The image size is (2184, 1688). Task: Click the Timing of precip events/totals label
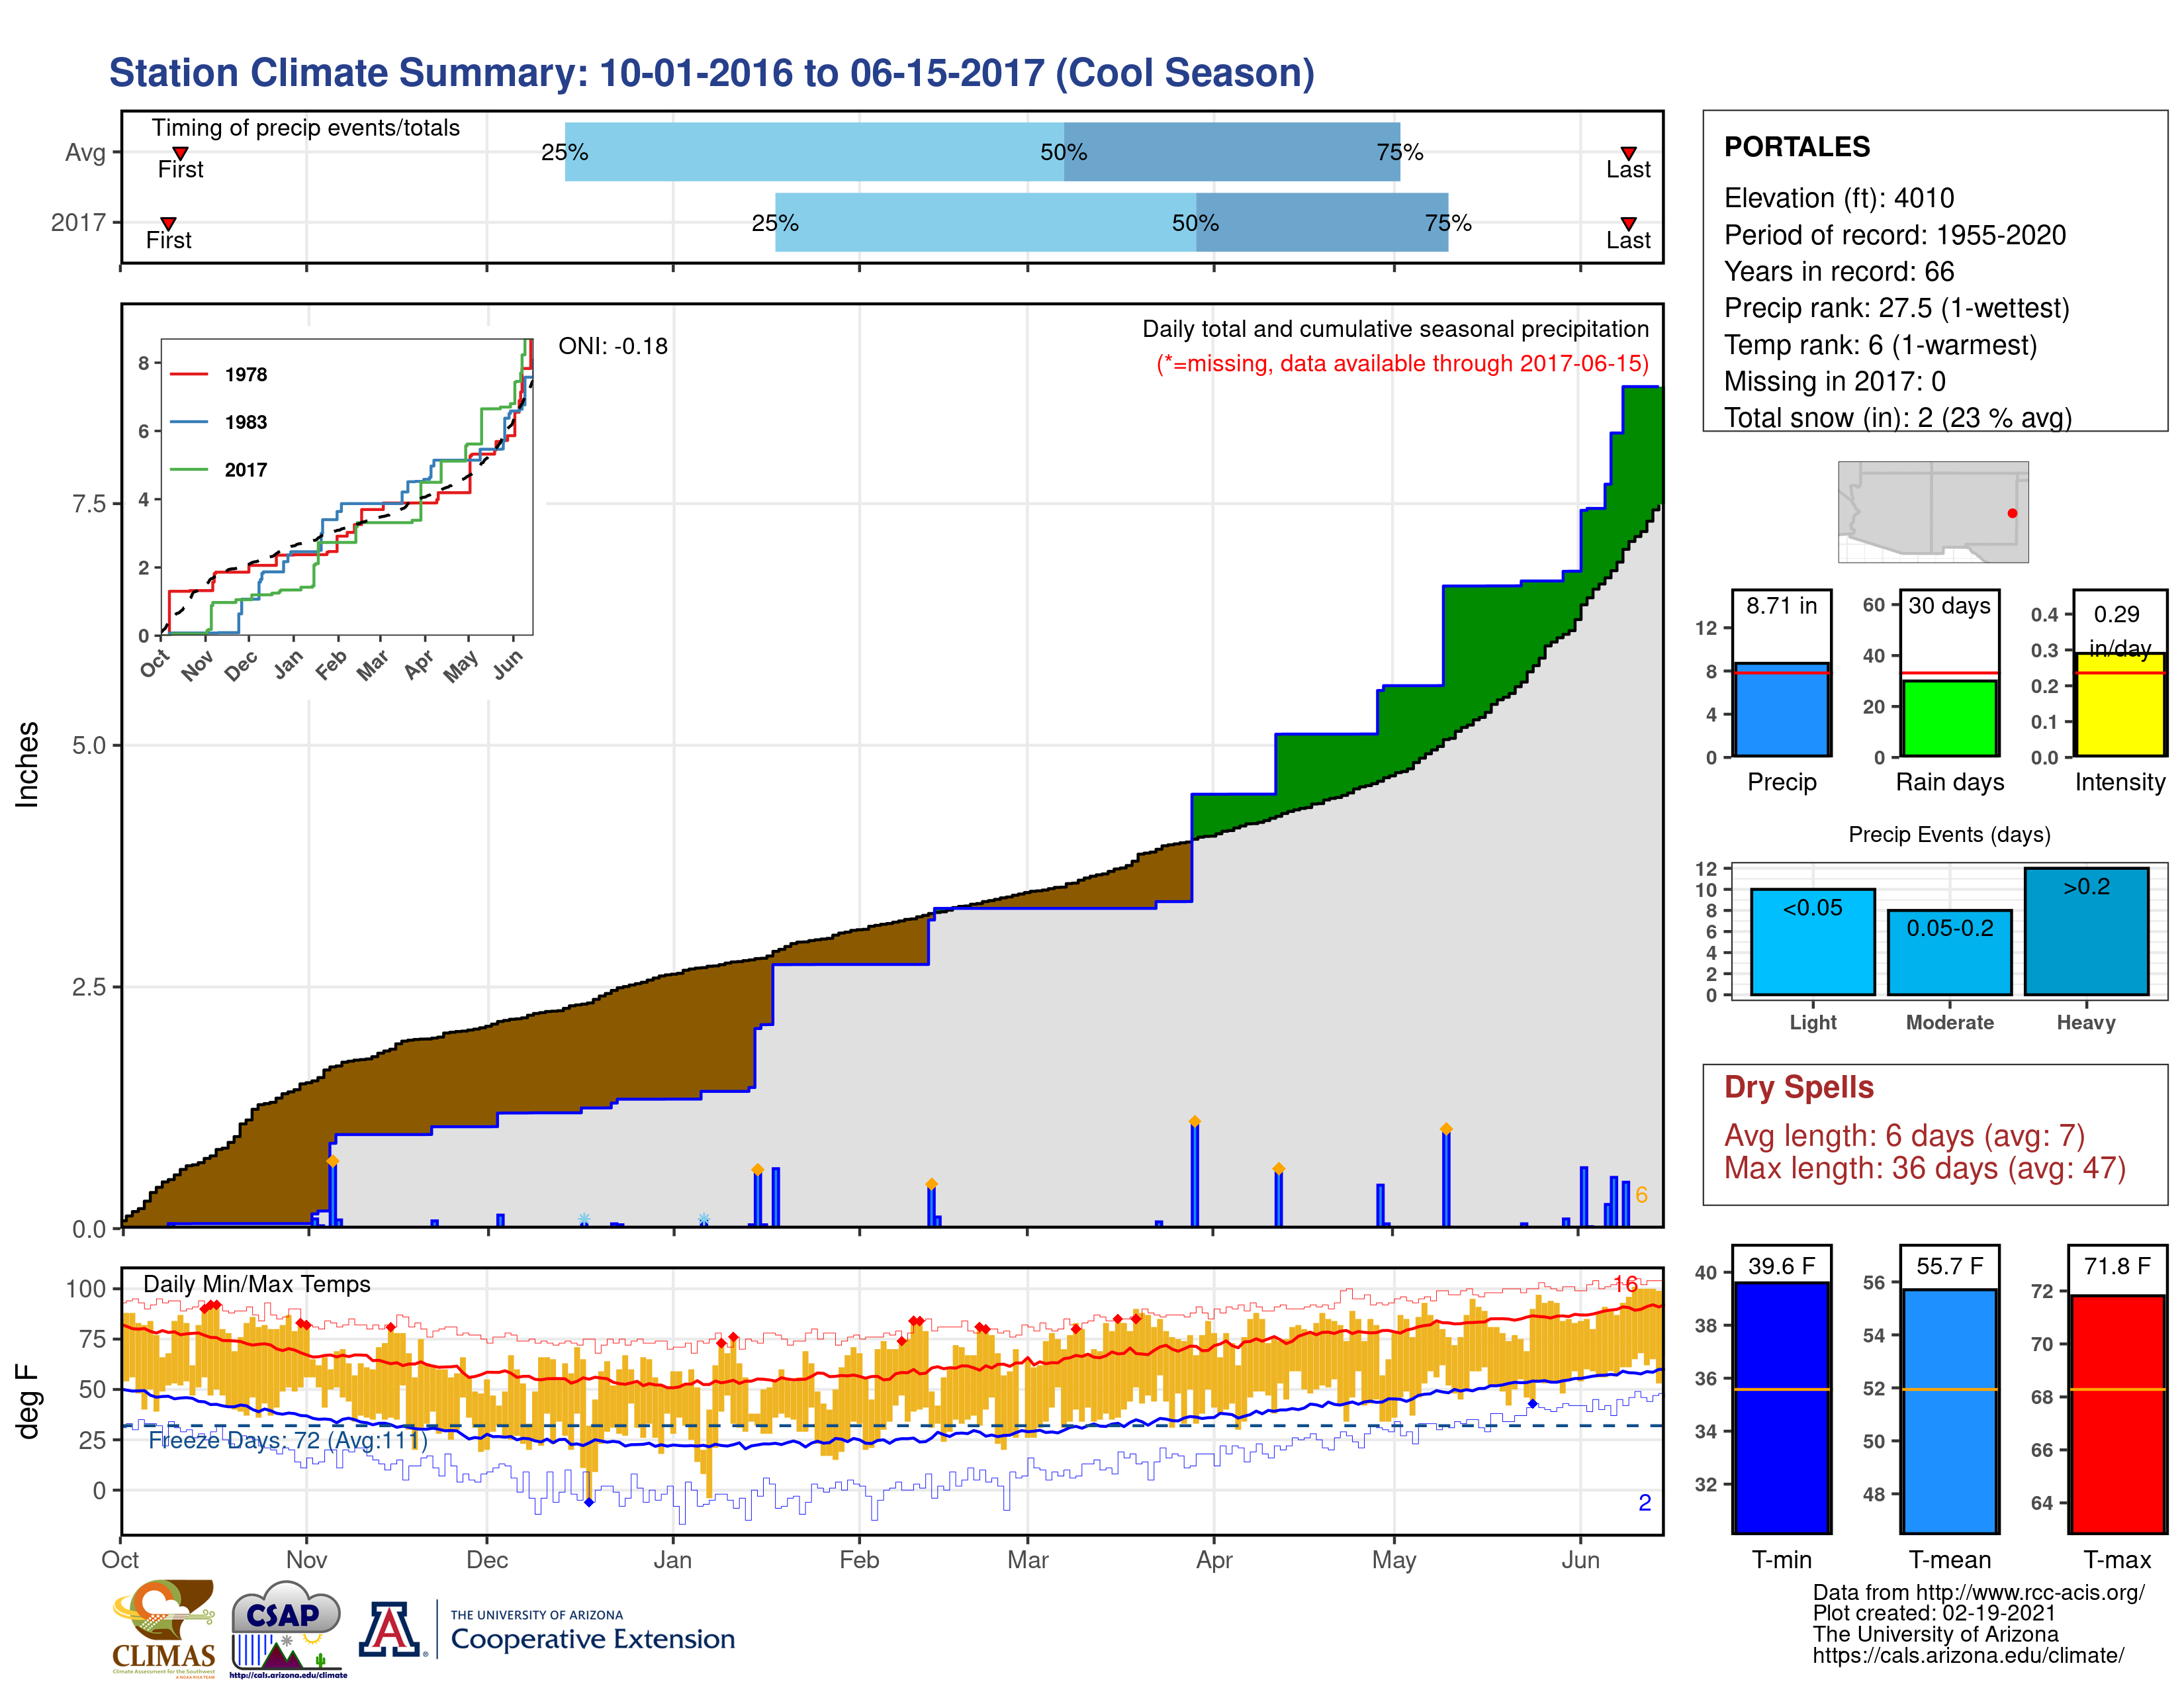pos(305,128)
